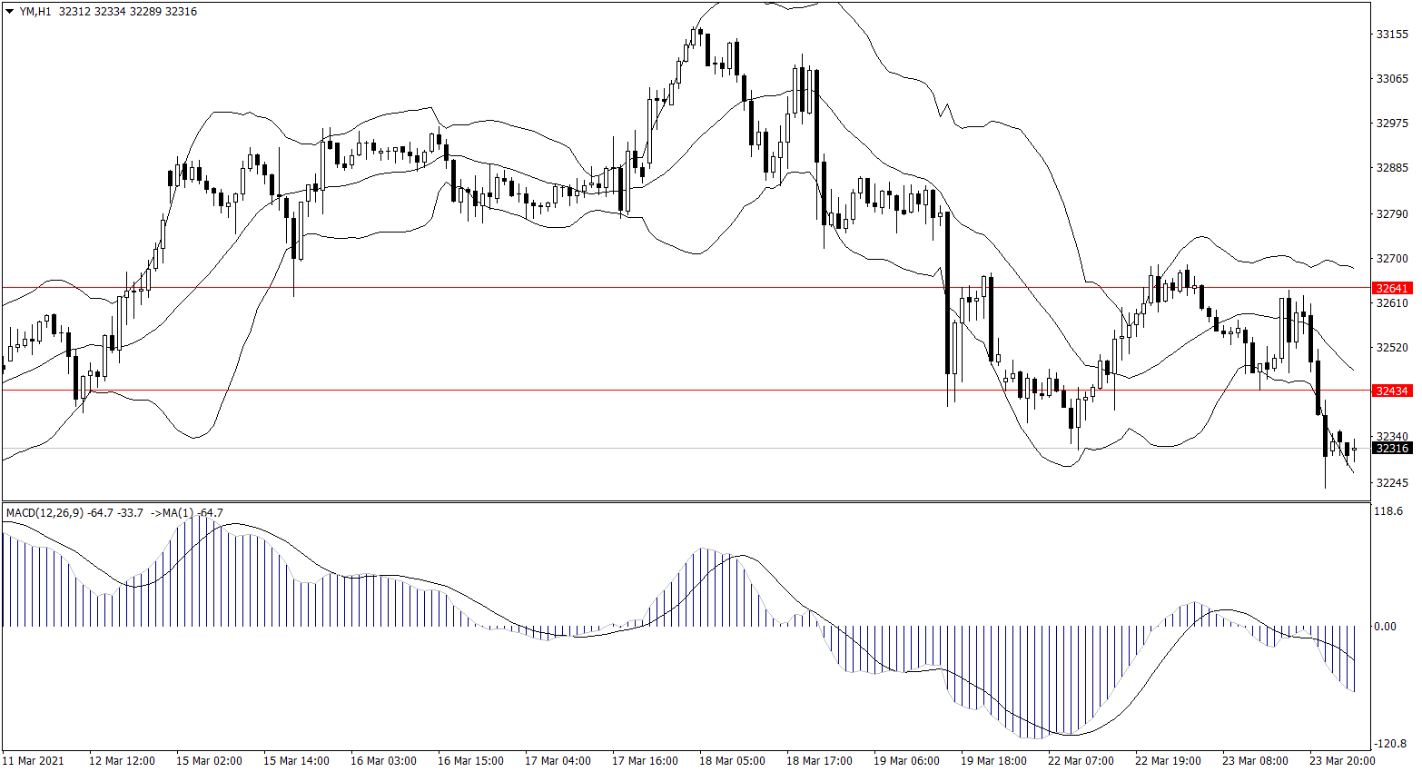1422x772 pixels.
Task: Click the 33155 price scale label
Action: (1392, 35)
